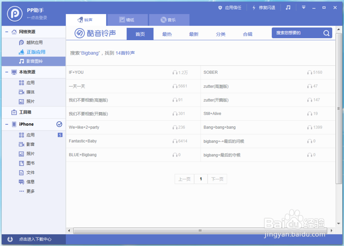
Task: Click the horizontal scrollbar thumb
Action: tap(200, 231)
